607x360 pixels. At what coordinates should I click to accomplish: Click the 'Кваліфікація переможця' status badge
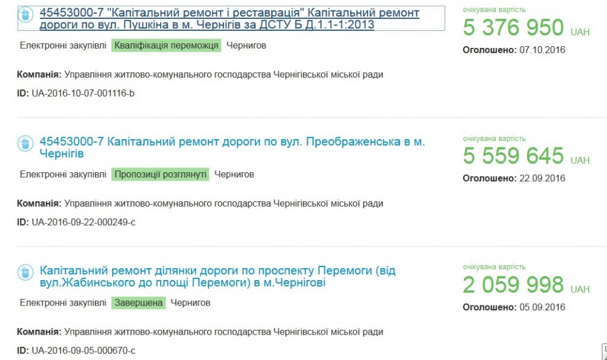pos(166,46)
